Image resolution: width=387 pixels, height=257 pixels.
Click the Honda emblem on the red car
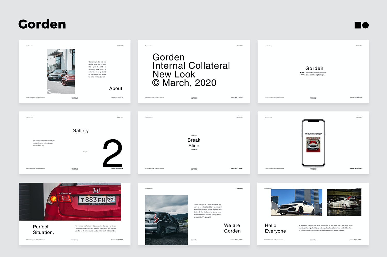click(x=96, y=190)
